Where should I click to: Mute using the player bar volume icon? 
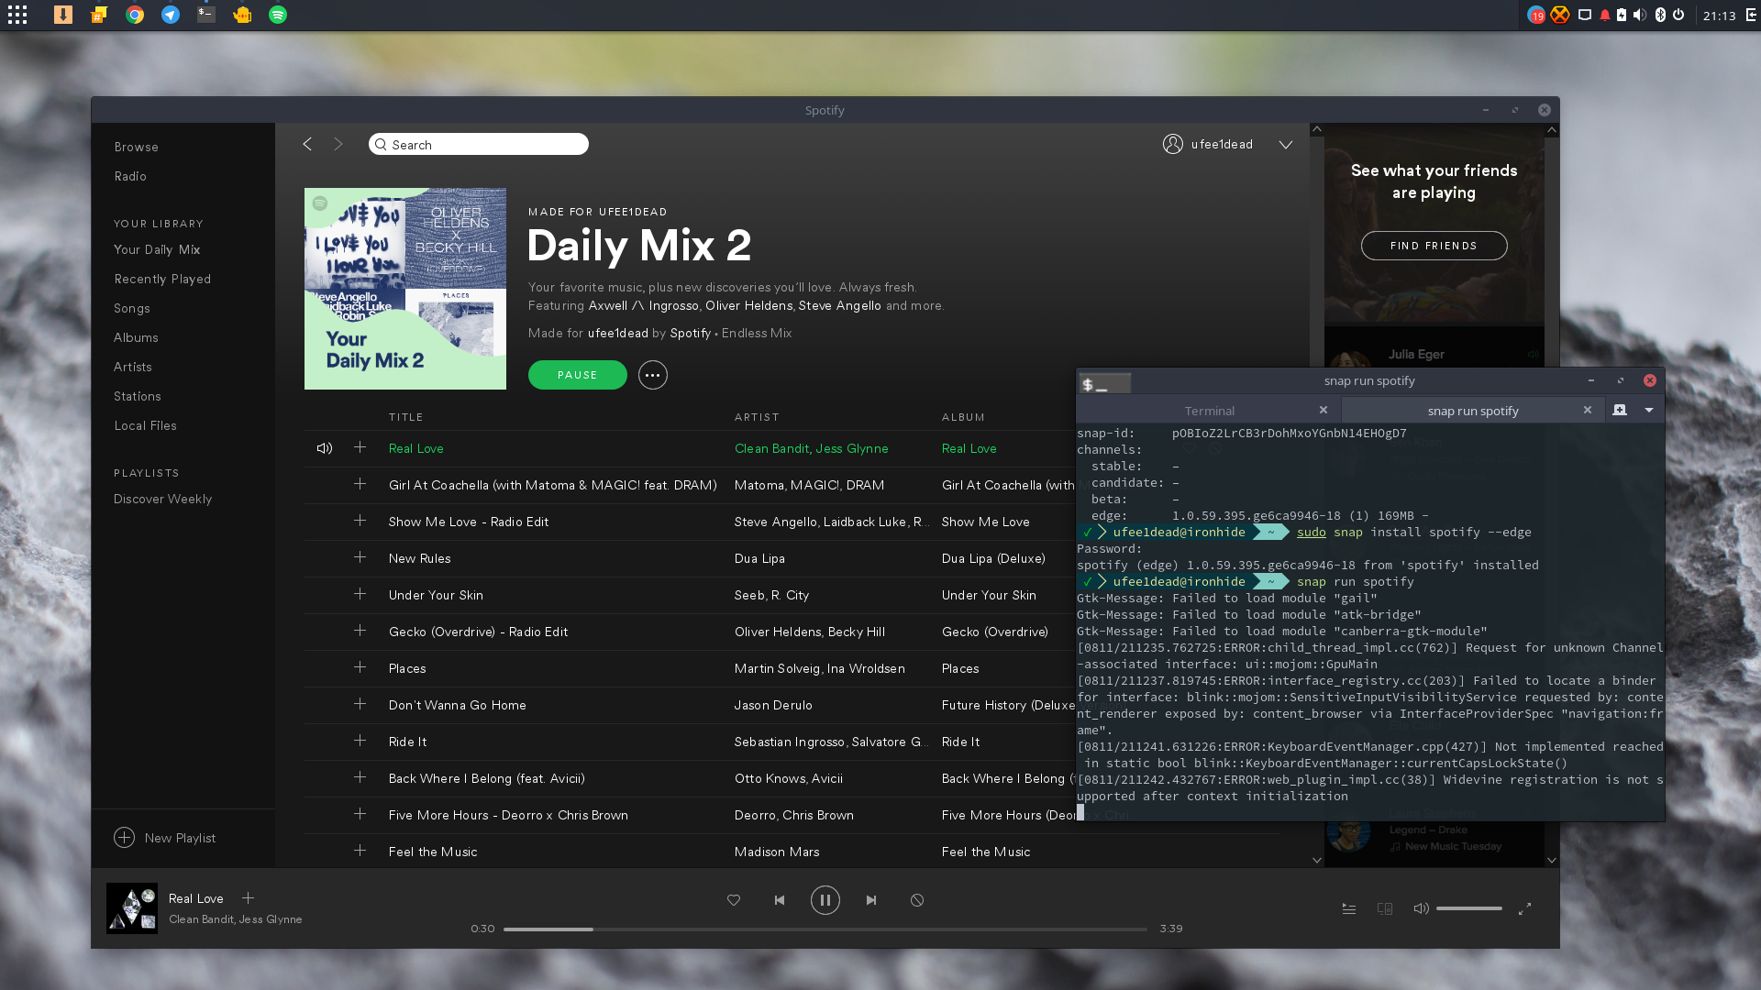click(1421, 908)
